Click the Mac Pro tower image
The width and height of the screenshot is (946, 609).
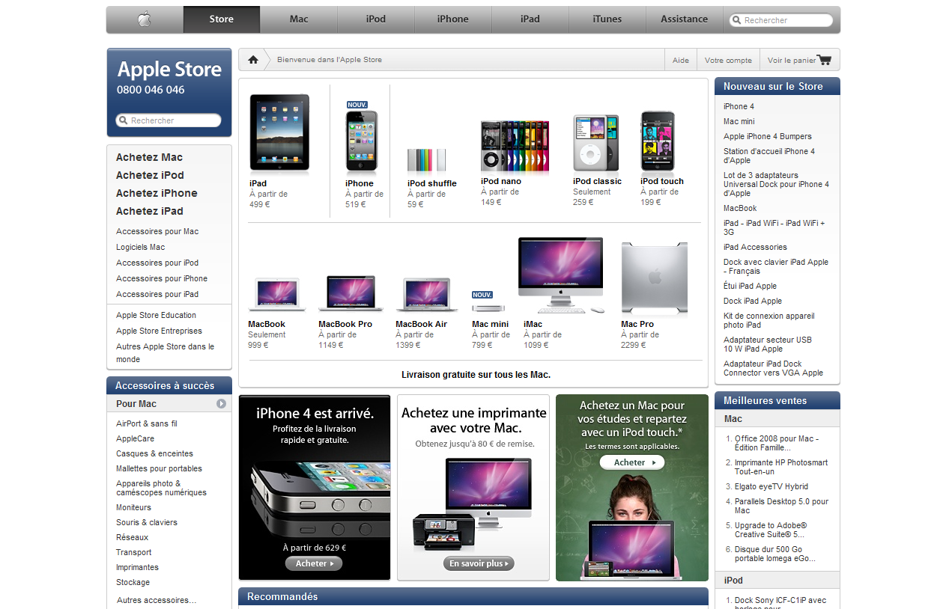[x=655, y=278]
